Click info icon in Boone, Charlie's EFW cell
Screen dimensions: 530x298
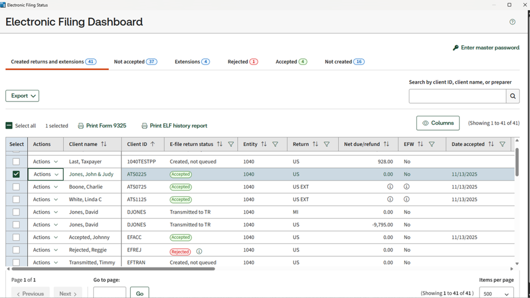pos(407,187)
